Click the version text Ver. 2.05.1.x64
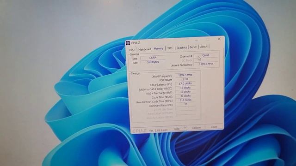This screenshot has width=296, height=166. 158,130
